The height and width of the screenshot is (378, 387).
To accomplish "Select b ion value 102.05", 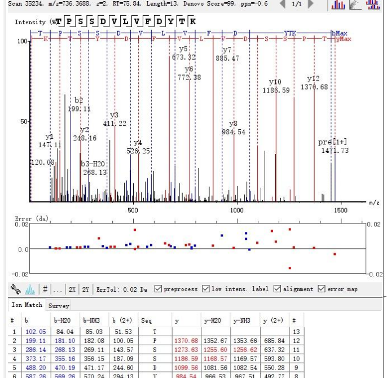I will click(36, 332).
